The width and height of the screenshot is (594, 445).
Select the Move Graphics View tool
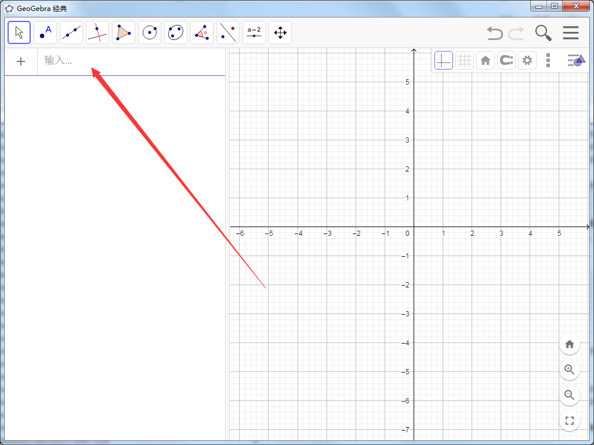[x=280, y=32]
